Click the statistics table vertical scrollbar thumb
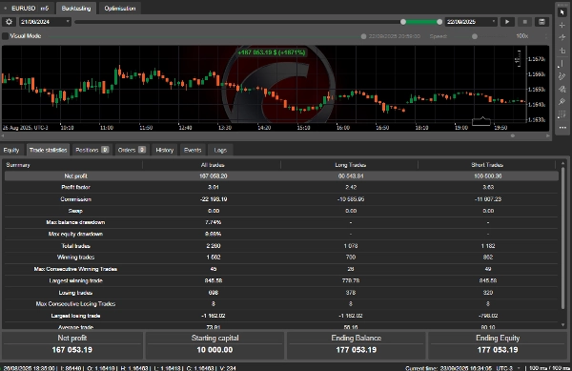This screenshot has height=371, width=572. 562,237
